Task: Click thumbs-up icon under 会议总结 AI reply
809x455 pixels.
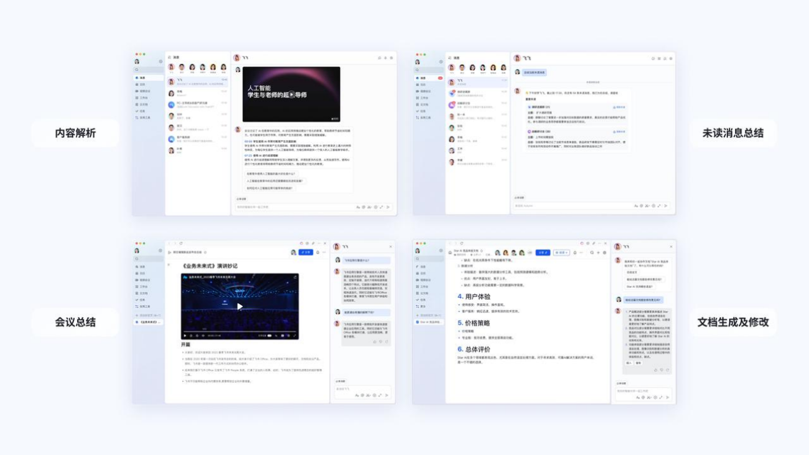Action: click(x=375, y=342)
